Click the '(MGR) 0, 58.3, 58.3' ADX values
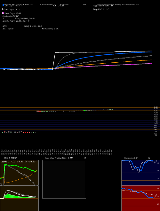160x211 pixels. coord(32,26)
